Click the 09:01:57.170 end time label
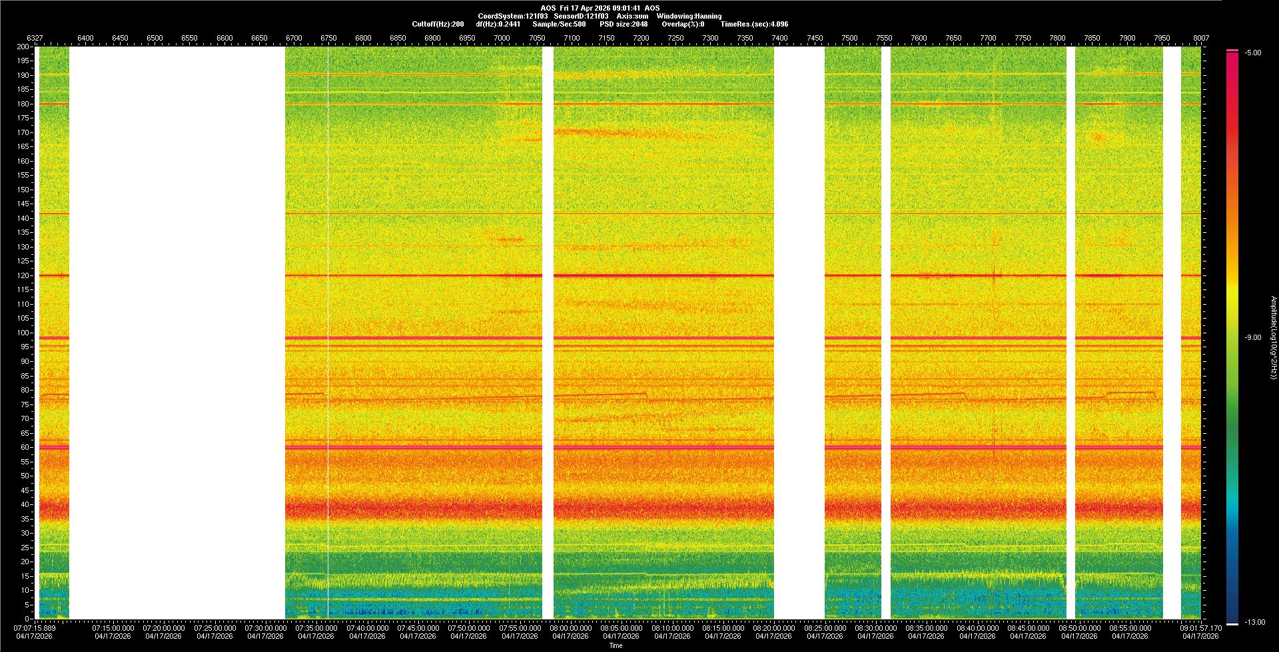 click(1201, 627)
